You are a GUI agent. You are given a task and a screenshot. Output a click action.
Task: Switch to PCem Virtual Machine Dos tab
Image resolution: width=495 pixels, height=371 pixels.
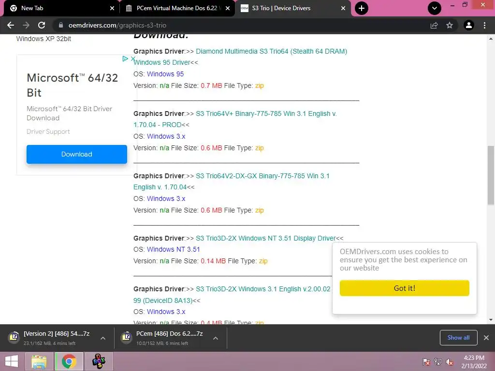pyautogui.click(x=177, y=8)
